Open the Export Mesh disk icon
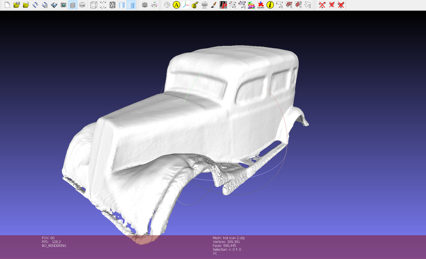Image resolution: width=426 pixels, height=259 pixels. click(x=54, y=5)
